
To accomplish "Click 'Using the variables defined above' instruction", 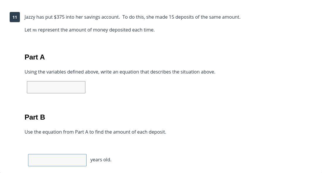I will (61, 72).
